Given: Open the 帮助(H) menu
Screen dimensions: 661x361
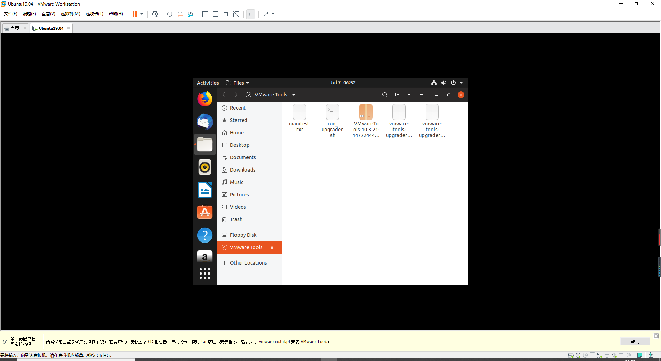Looking at the screenshot, I should [x=116, y=14].
